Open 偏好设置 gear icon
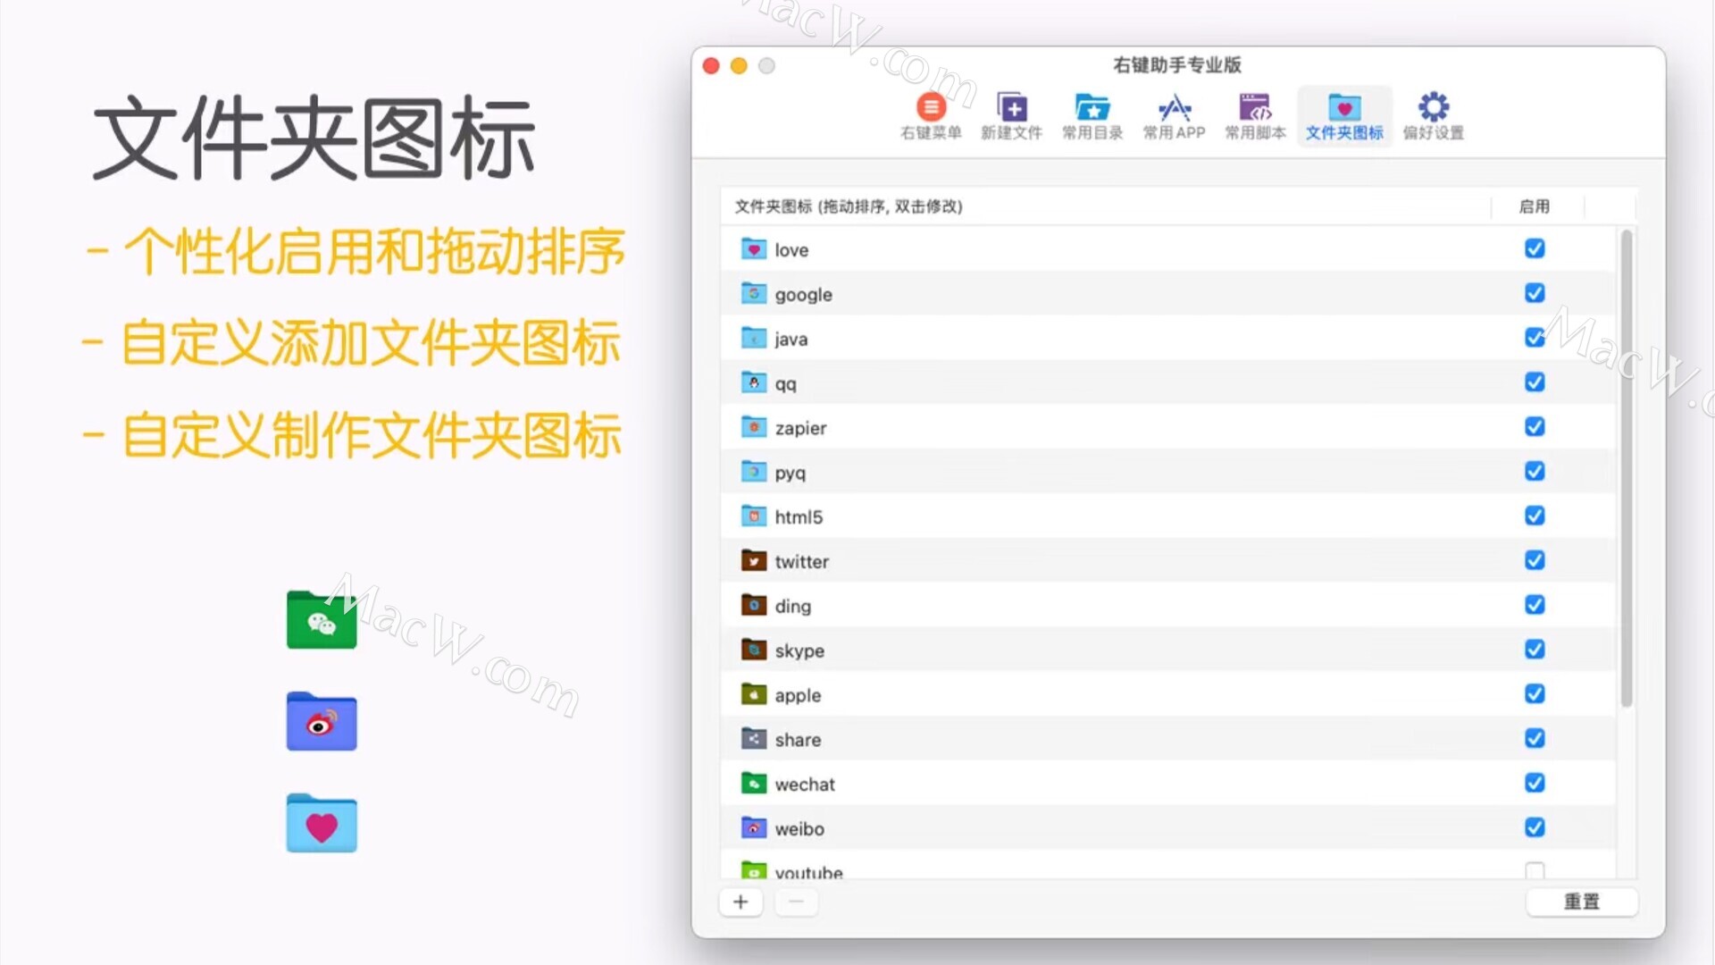1715x965 pixels. [x=1433, y=116]
